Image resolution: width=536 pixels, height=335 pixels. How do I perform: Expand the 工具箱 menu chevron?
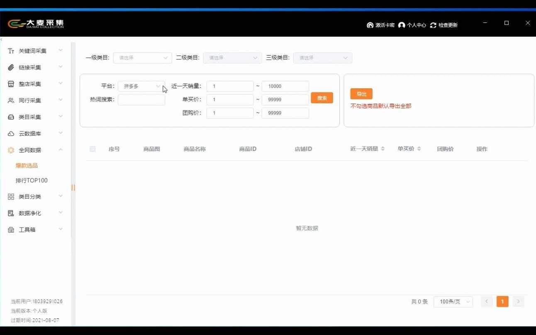click(61, 229)
